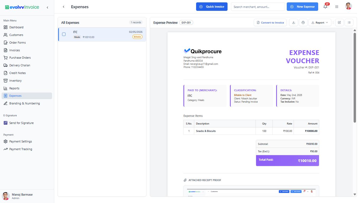Click the Voucher #: EXP-001 text
Screen dimensions: 361x203
306,67
